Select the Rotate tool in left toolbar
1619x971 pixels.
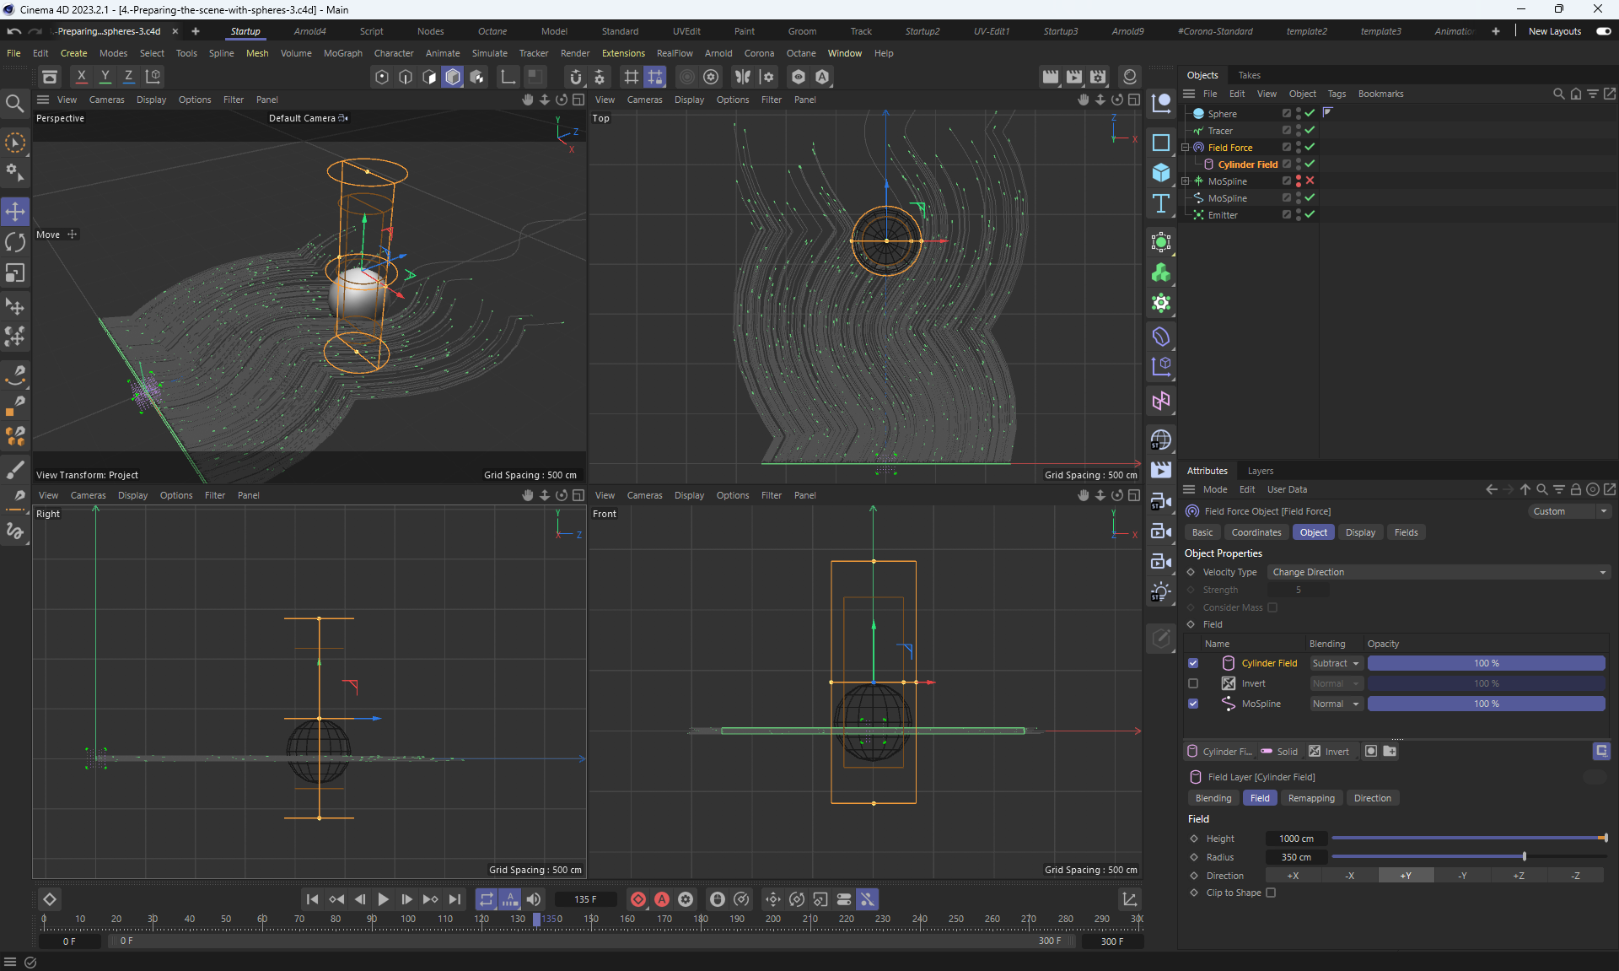click(15, 242)
